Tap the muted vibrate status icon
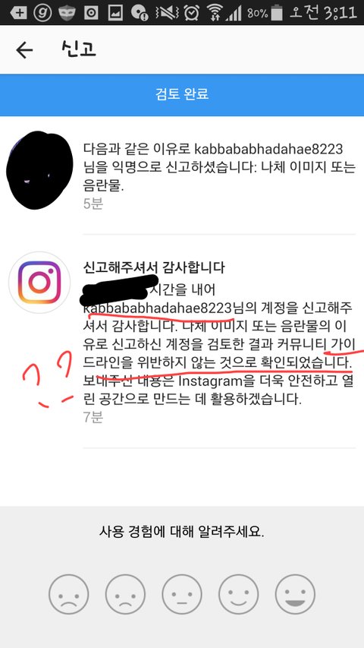Screen dimensions: 364x648 coord(167,13)
